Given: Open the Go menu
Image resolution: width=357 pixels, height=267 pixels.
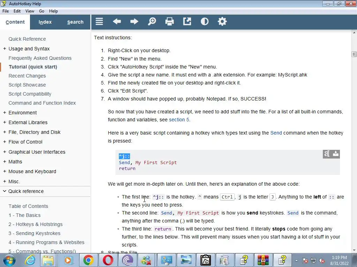Looking at the screenshot, I should click(x=42, y=11).
